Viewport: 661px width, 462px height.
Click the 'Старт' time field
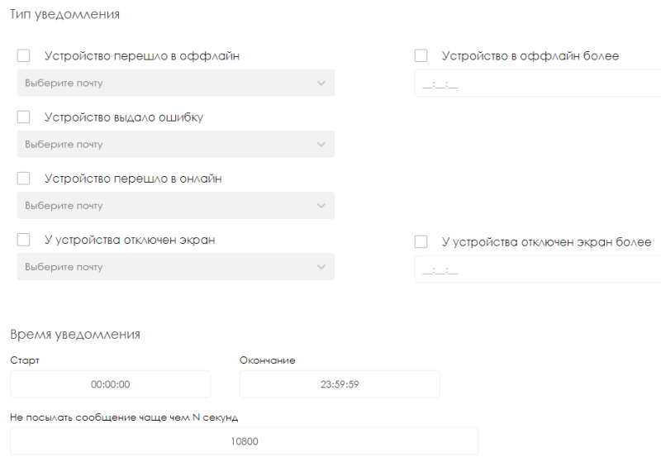click(x=111, y=384)
